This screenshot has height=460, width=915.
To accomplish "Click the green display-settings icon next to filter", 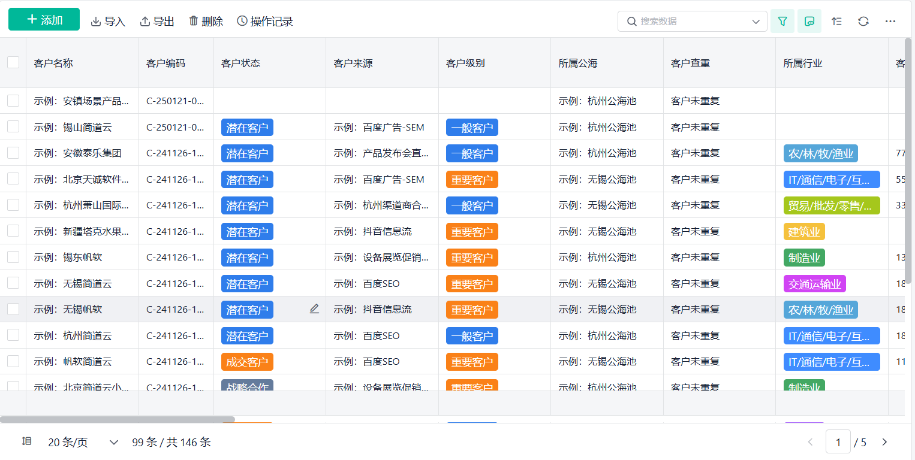I will (809, 21).
